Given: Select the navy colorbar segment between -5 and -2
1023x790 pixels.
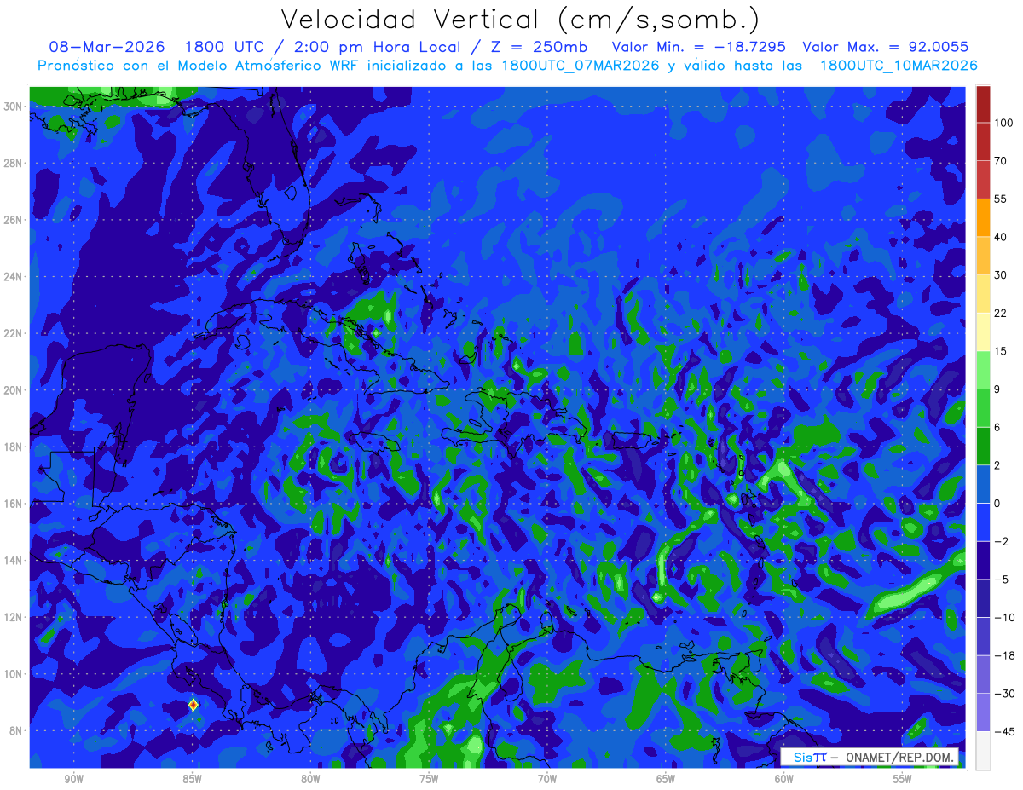Looking at the screenshot, I should pyautogui.click(x=983, y=560).
